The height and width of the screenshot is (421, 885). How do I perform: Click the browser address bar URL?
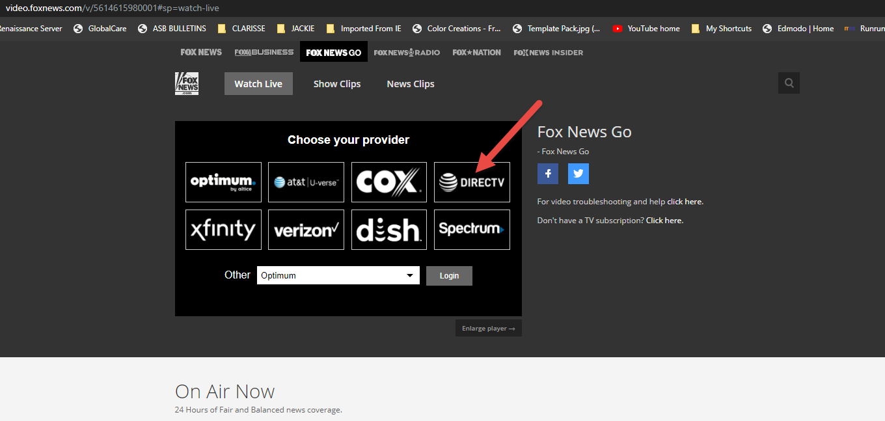(112, 8)
